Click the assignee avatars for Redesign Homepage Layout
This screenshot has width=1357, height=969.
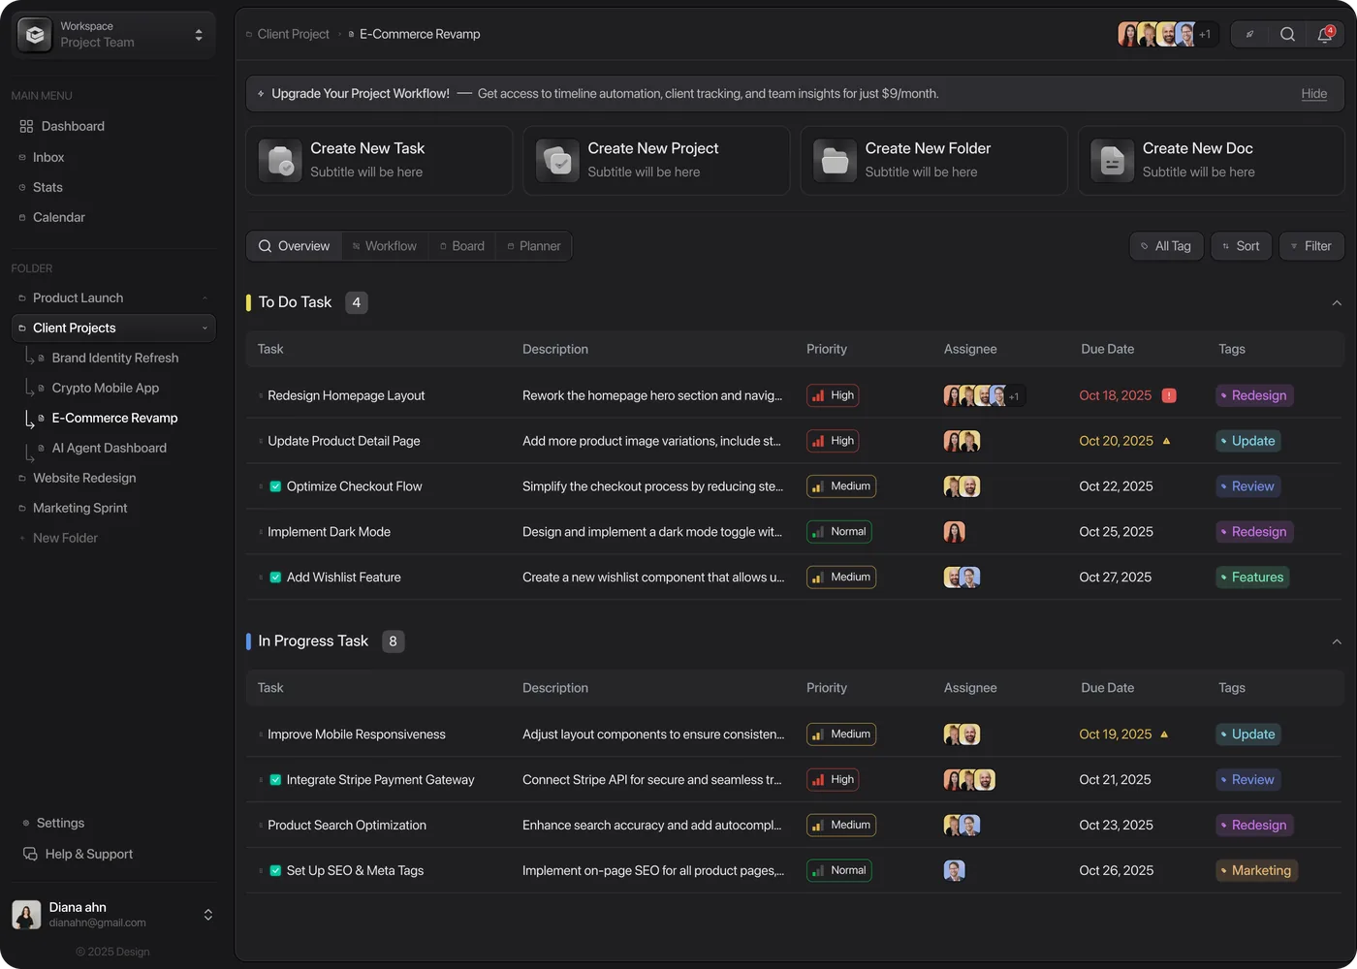pyautogui.click(x=984, y=395)
